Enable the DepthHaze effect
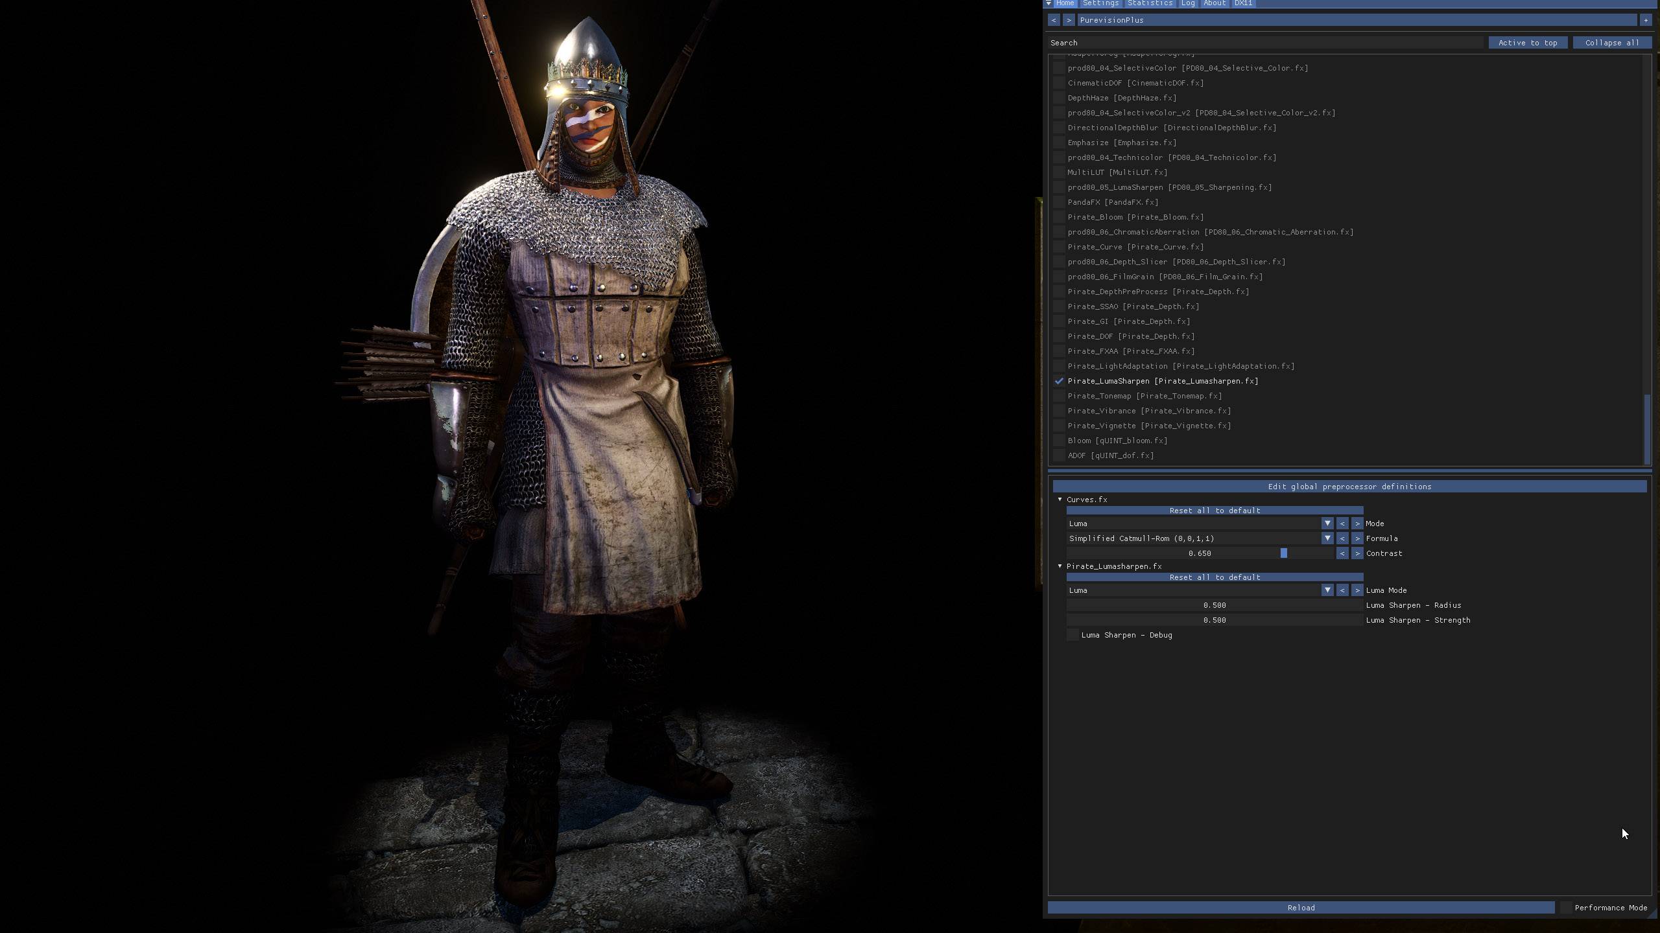Viewport: 1660px width, 933px height. (1059, 98)
